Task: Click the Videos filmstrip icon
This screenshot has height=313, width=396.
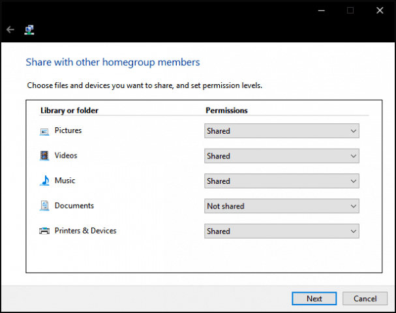Action: click(x=44, y=155)
